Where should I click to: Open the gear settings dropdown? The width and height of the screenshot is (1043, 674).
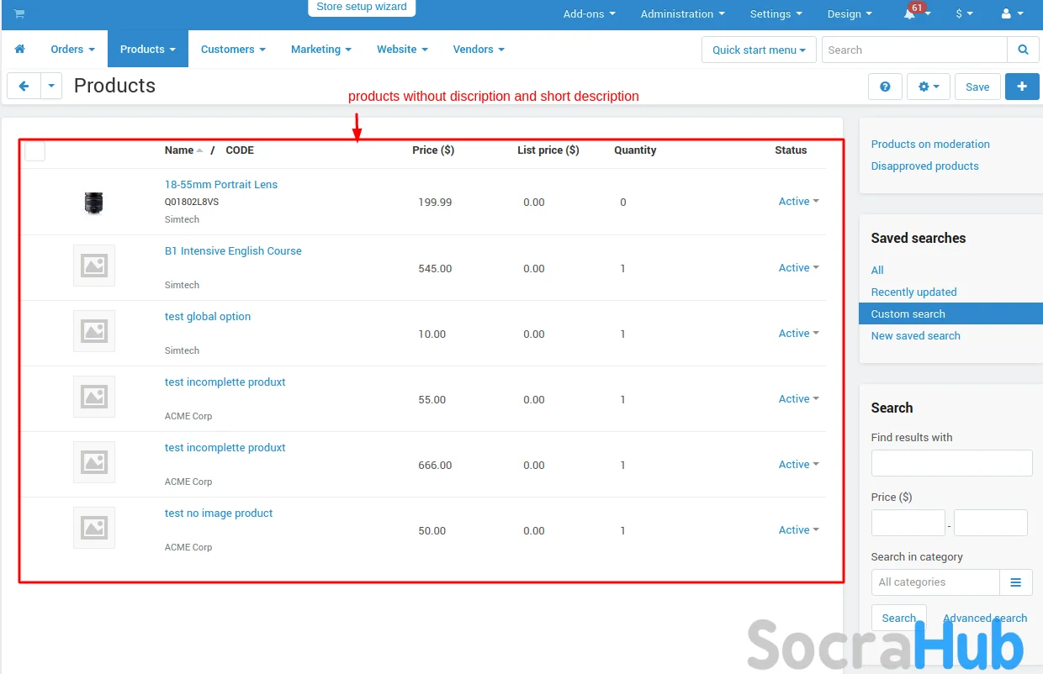pos(928,87)
